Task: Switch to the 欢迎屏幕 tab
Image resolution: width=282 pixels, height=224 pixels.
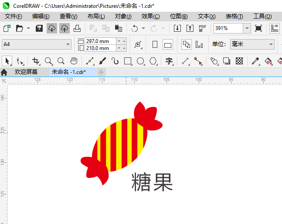Action: tap(26, 72)
